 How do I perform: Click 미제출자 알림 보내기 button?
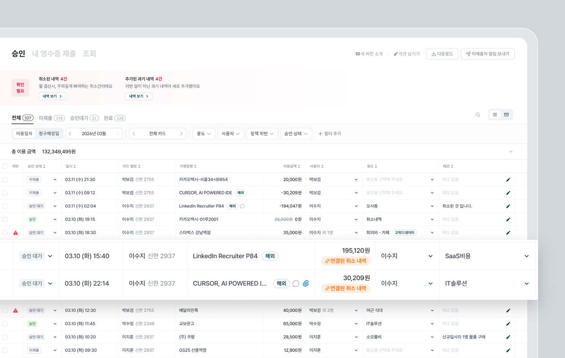487,54
